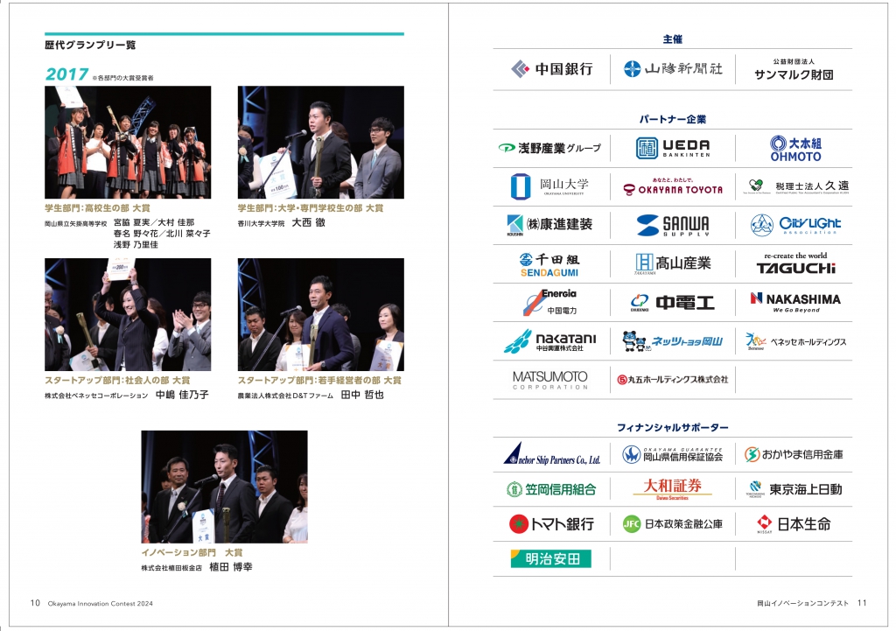Click the 浅野産業グループ partner logo
The width and height of the screenshot is (896, 631).
point(549,148)
